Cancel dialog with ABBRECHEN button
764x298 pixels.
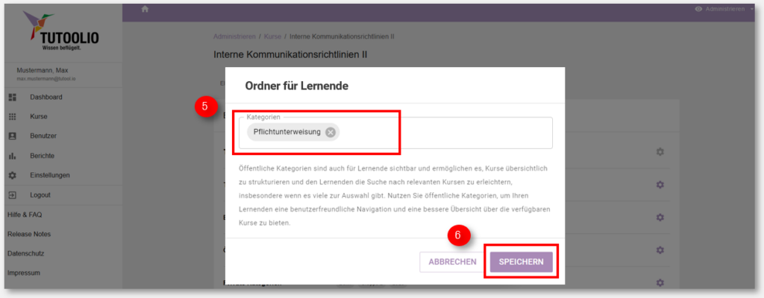coord(452,262)
